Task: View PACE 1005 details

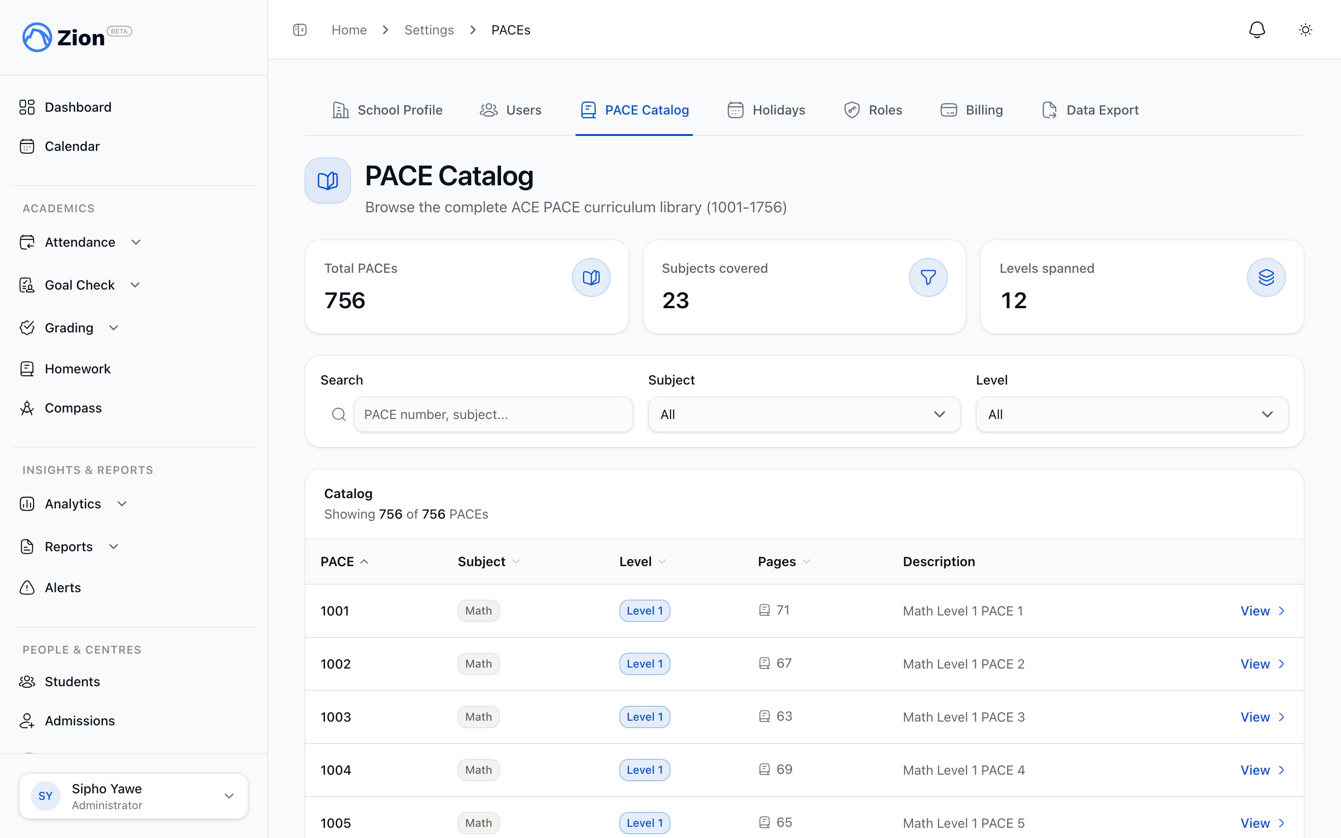Action: point(1262,823)
